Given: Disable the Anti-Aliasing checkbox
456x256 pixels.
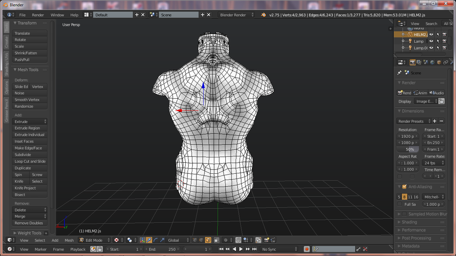Looking at the screenshot, I should tap(404, 187).
